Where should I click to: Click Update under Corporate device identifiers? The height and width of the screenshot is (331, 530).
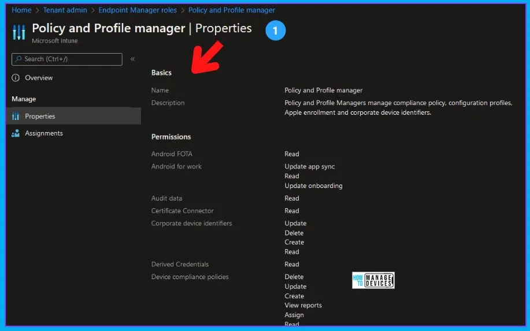(295, 223)
